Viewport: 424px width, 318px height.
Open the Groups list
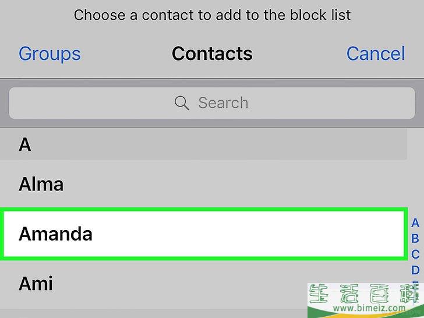click(50, 54)
